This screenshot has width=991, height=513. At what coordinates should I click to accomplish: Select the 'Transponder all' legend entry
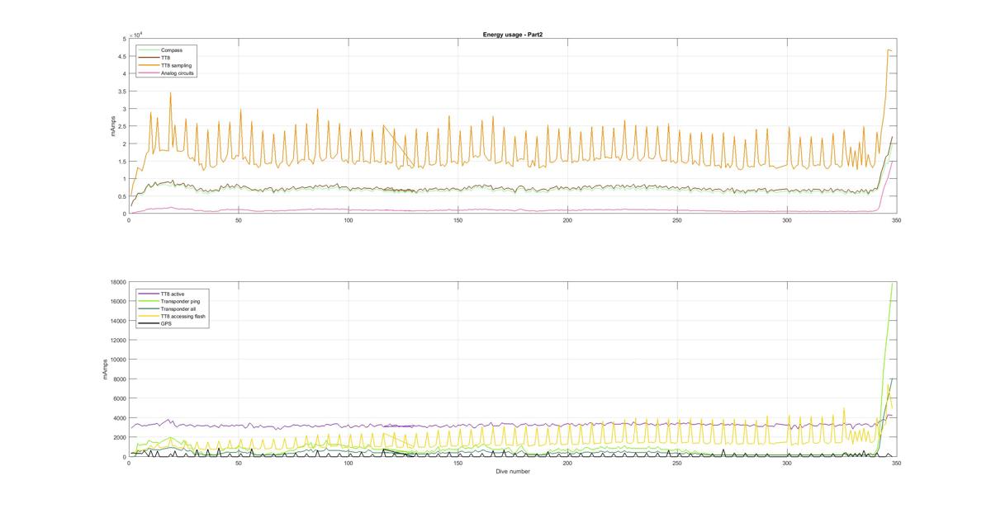pyautogui.click(x=177, y=308)
